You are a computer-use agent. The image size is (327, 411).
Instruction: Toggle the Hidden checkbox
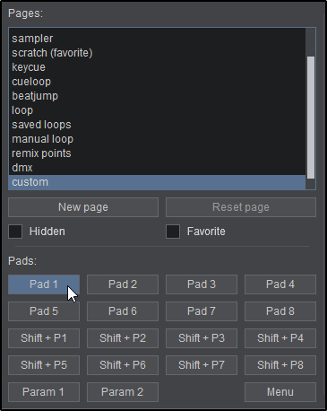pyautogui.click(x=15, y=232)
